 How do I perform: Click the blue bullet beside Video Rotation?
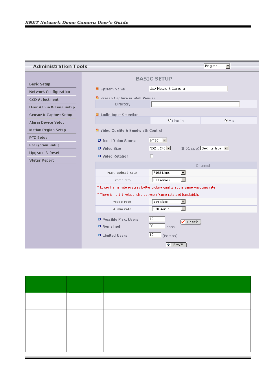tap(100, 156)
